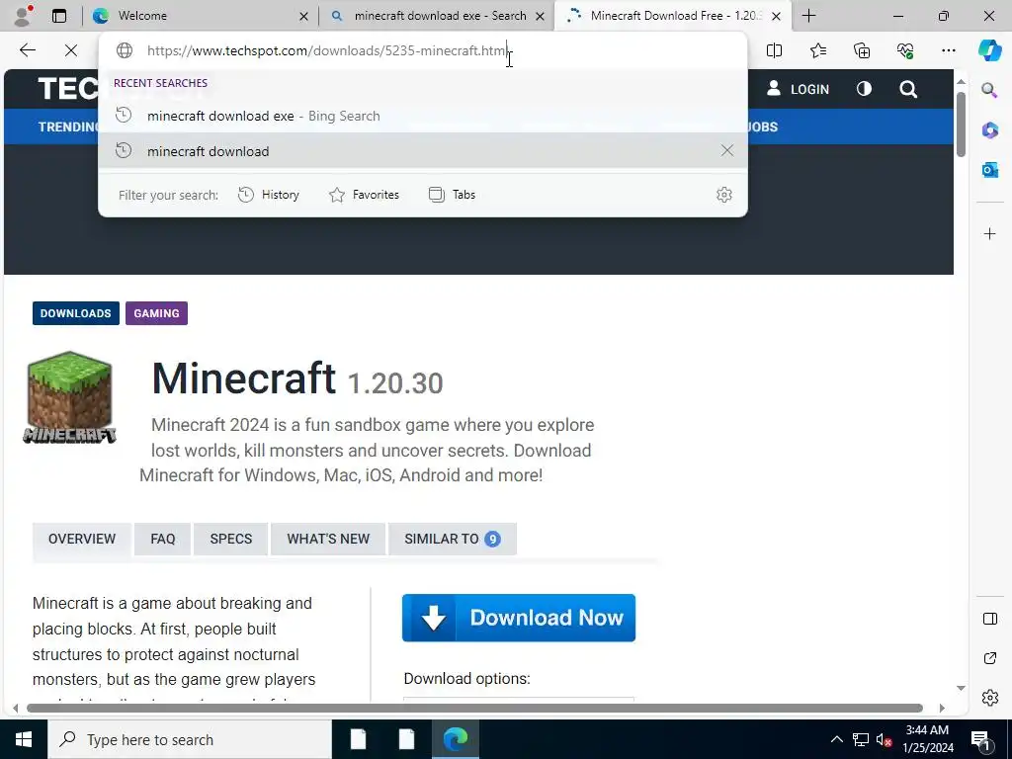The width and height of the screenshot is (1012, 759).
Task: Open split screen view
Action: pyautogui.click(x=774, y=50)
